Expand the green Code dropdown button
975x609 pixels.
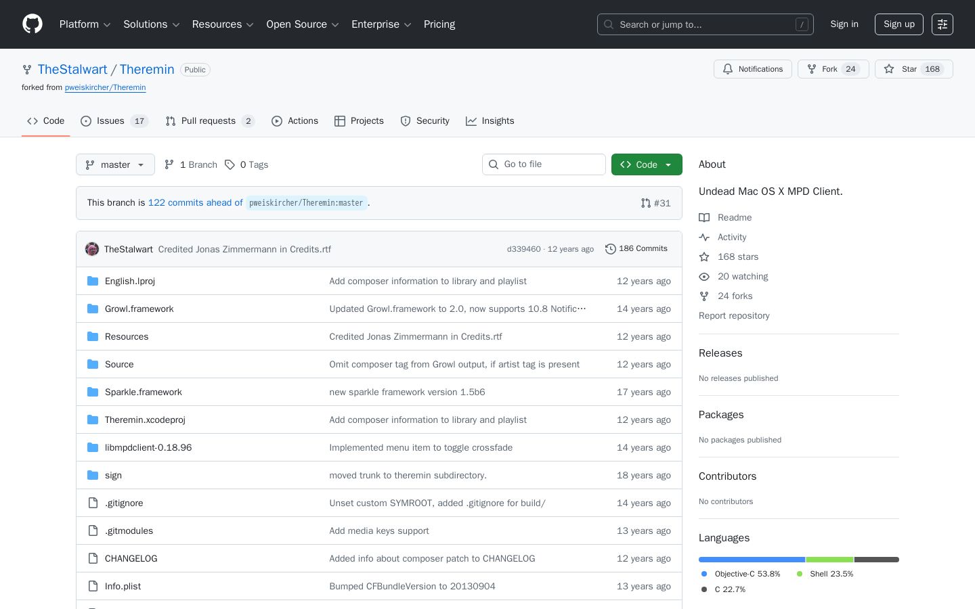tap(647, 164)
